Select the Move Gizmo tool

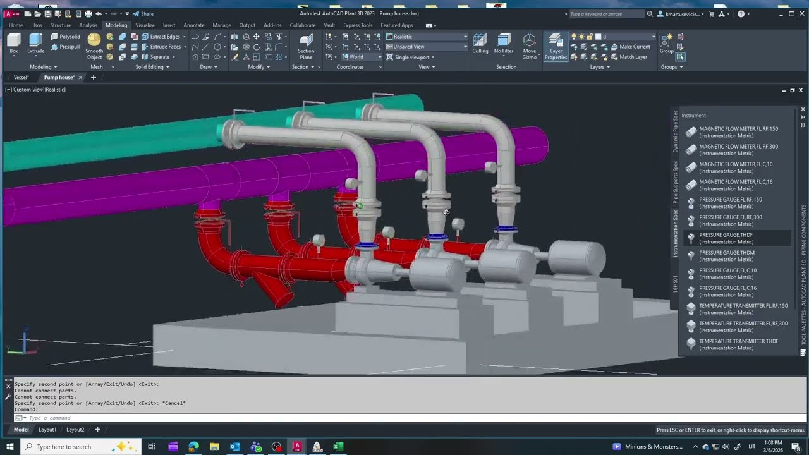click(530, 47)
